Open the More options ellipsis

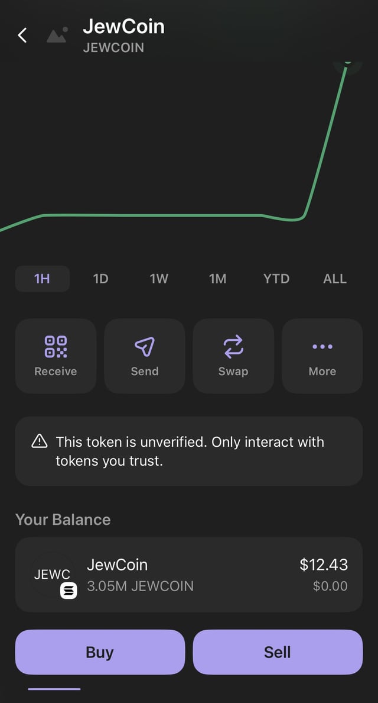click(x=322, y=347)
